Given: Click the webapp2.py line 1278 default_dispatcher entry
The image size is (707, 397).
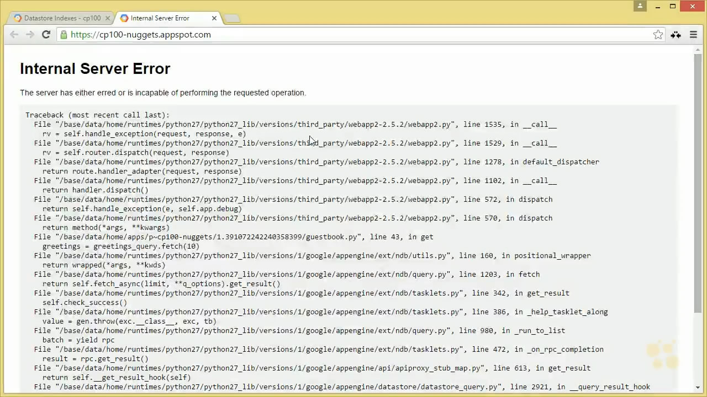Looking at the screenshot, I should tap(316, 162).
